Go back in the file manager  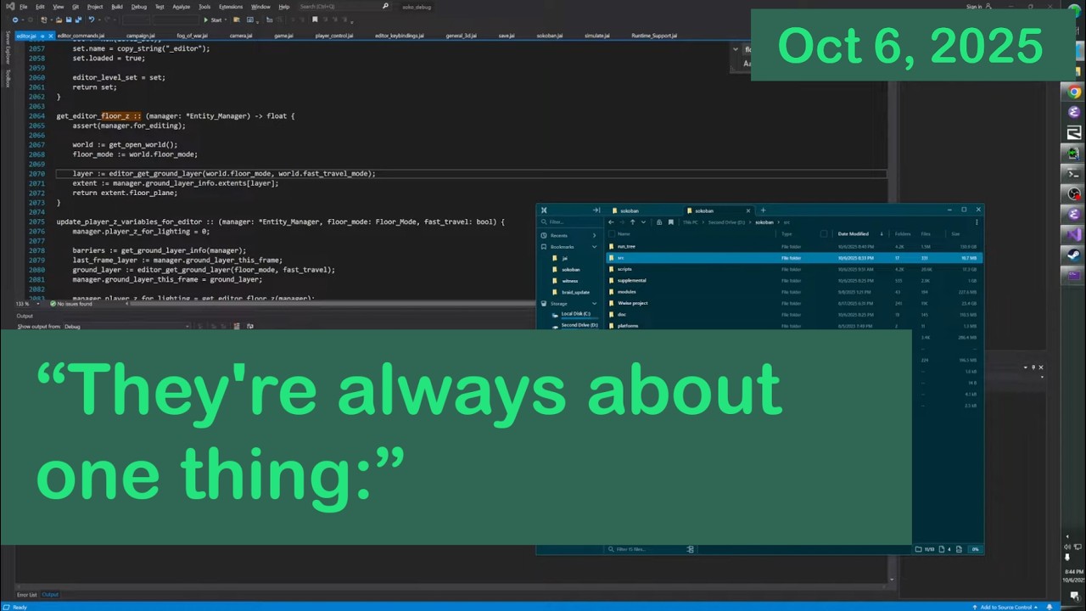(x=611, y=222)
